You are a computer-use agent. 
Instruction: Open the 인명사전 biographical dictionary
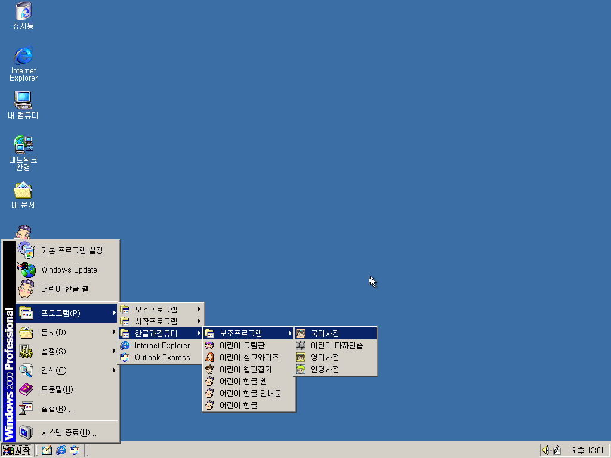335,369
